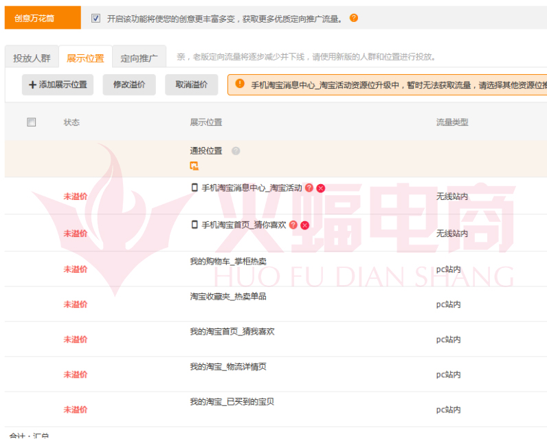Click the 老版定向流量将逐步减少并下线 notice text
This screenshot has width=547, height=439.
tap(306, 57)
